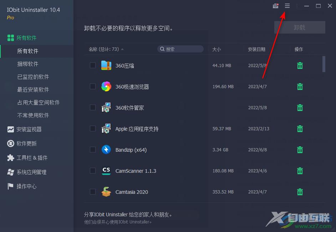Select the CamScanner 1.1.3 name text

click(x=136, y=171)
